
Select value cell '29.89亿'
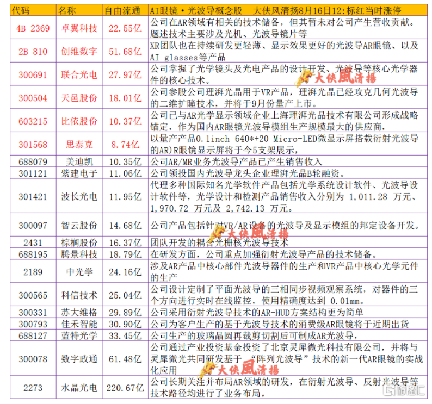pyautogui.click(x=125, y=312)
